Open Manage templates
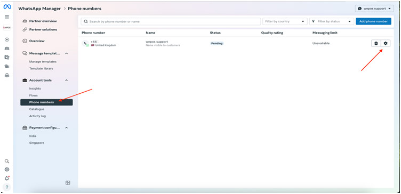 coord(43,62)
